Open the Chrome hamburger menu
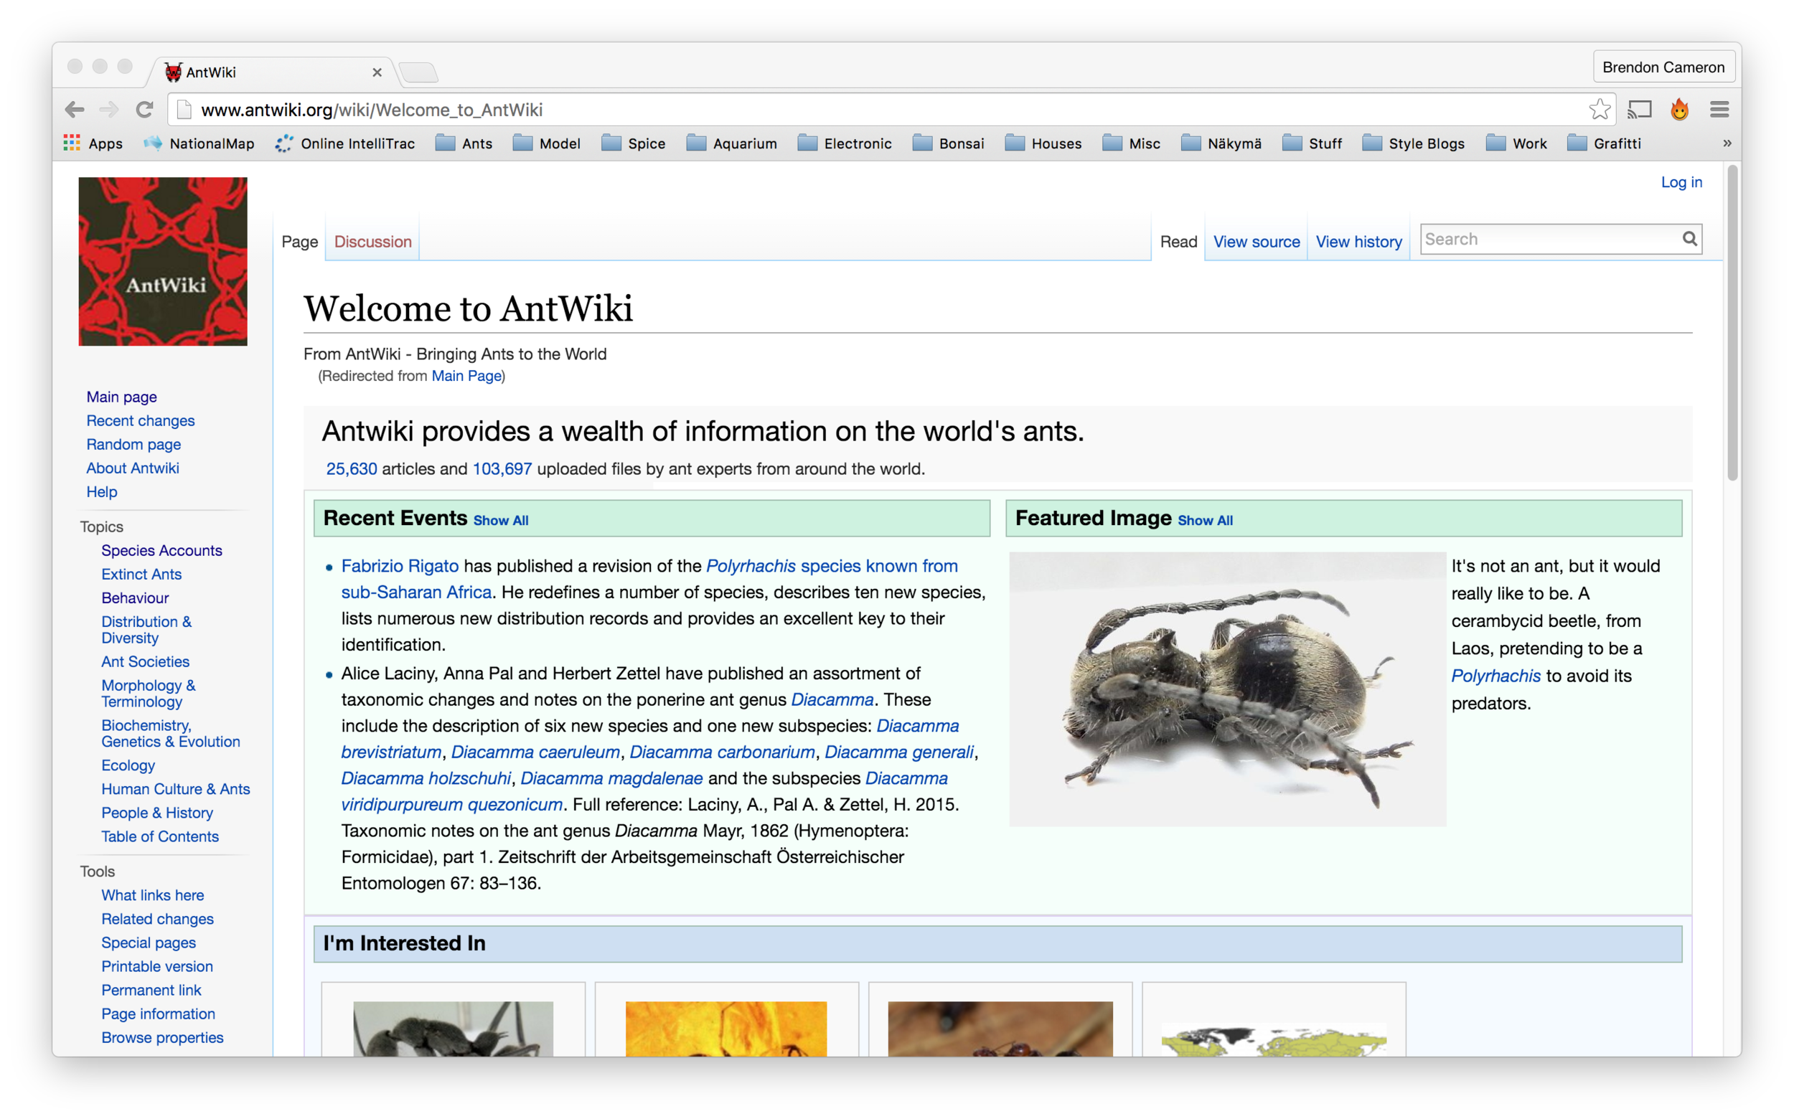The height and width of the screenshot is (1119, 1794). coord(1719,109)
